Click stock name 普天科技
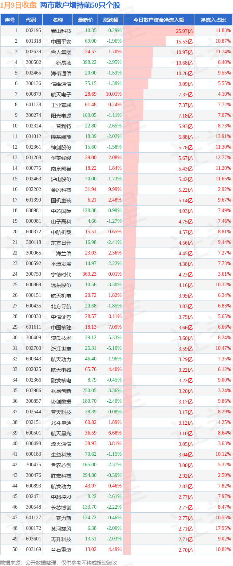Viewport: 233px width, 566px height. [x=62, y=412]
